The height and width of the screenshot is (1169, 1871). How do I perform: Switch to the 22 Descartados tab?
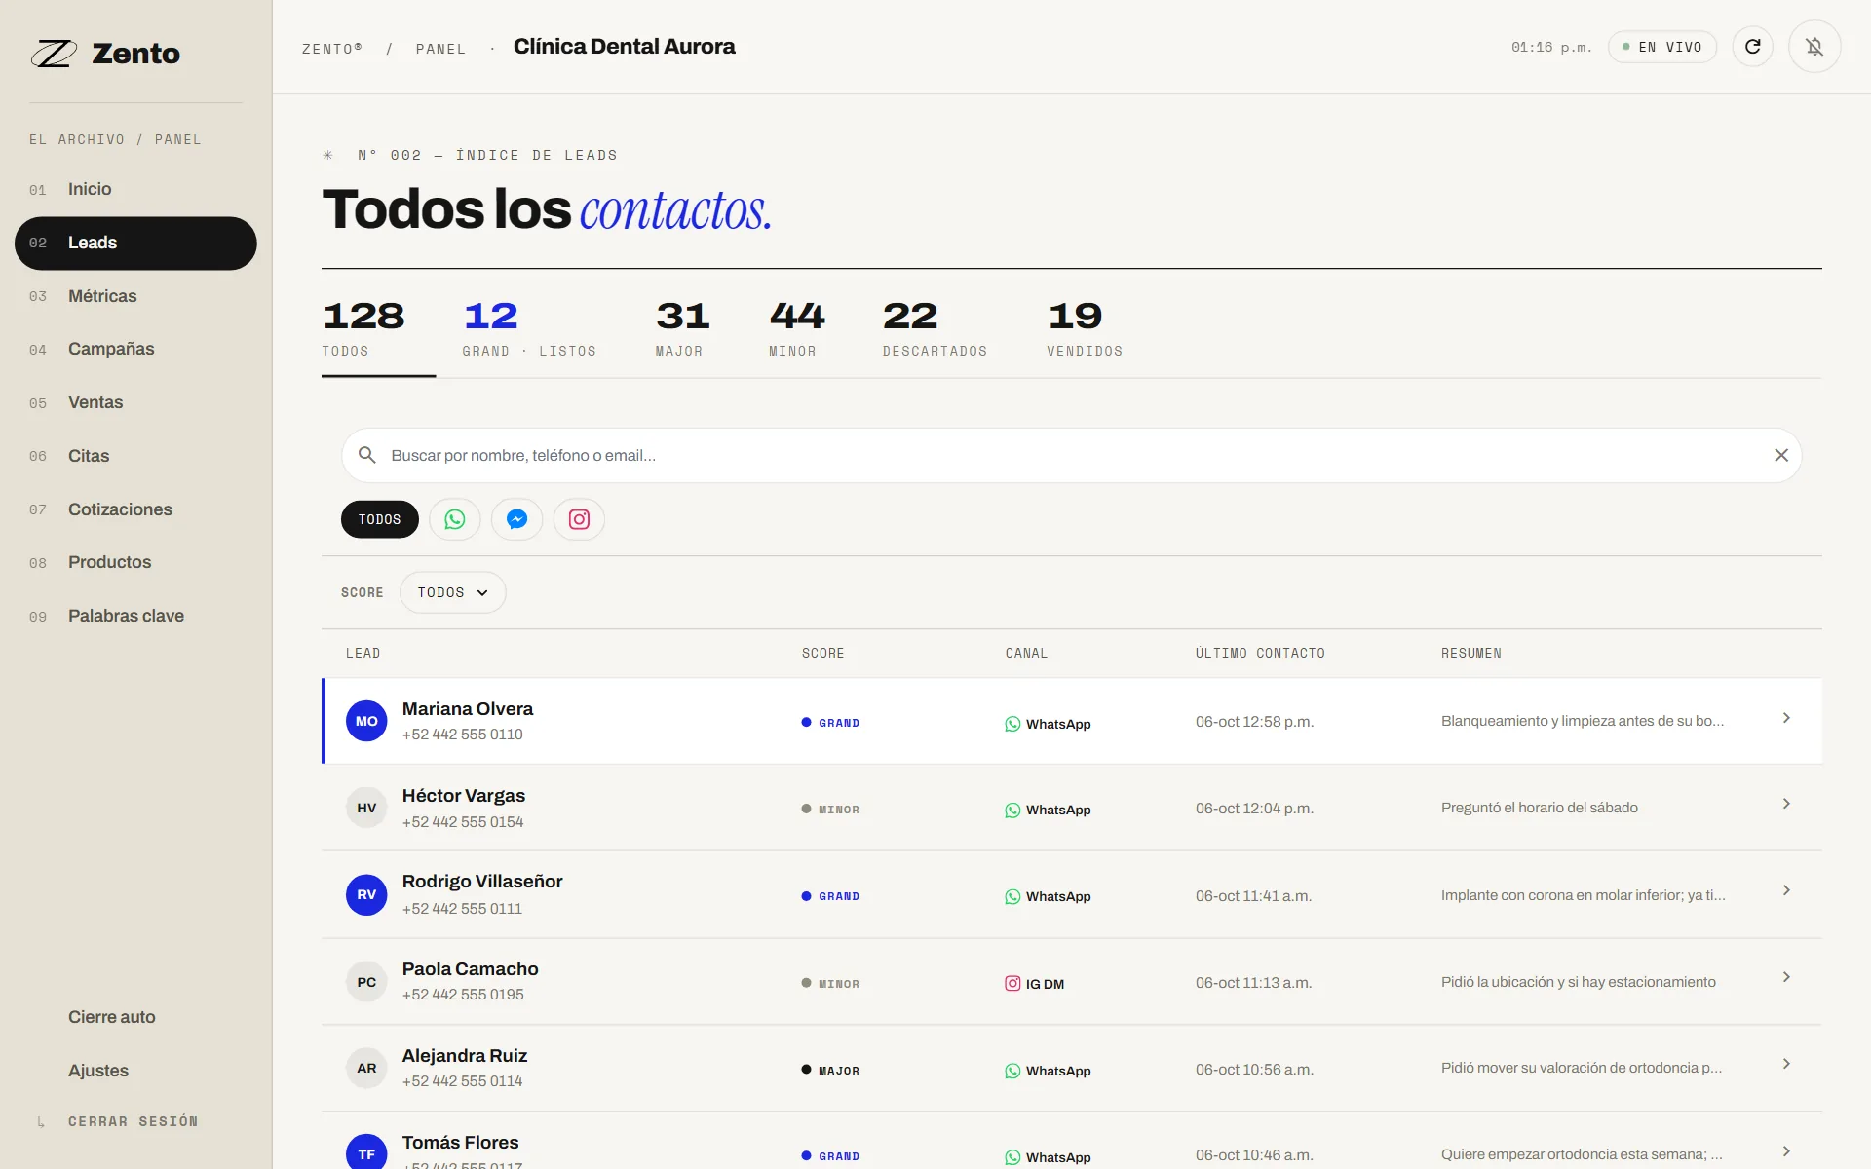pyautogui.click(x=935, y=328)
